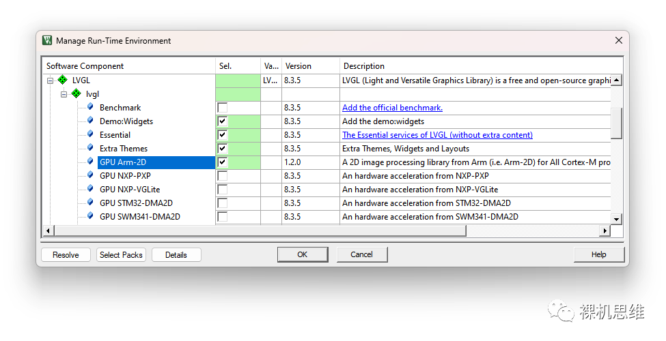
Task: Enable the GPU STM32-DMA2D checkbox
Action: coord(222,203)
